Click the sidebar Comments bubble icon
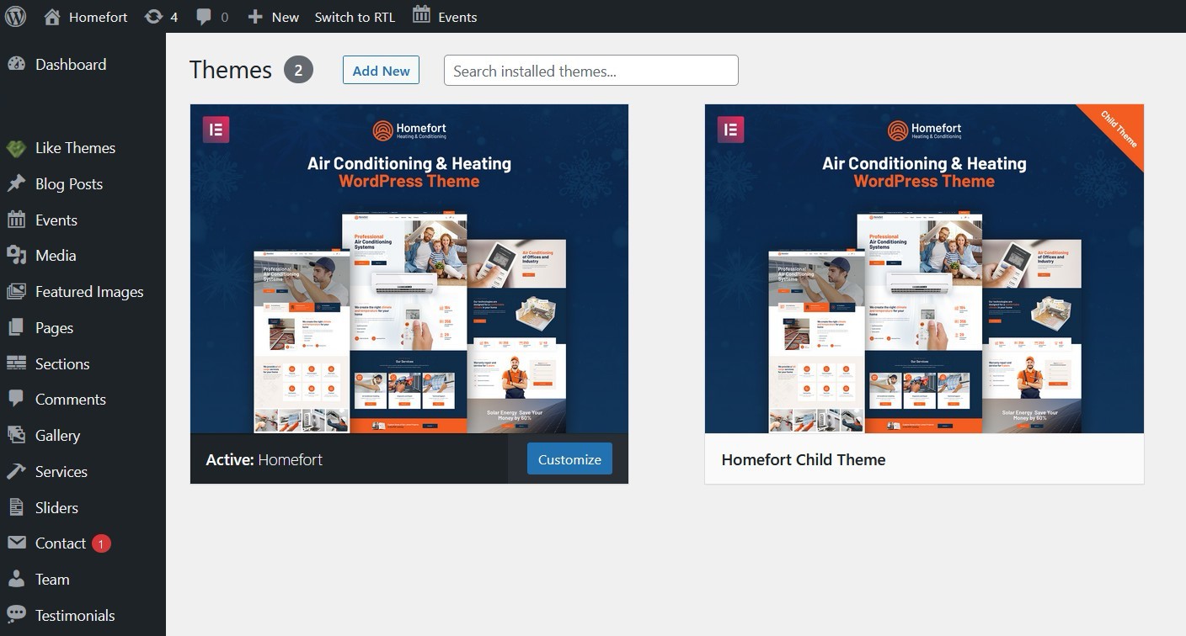The height and width of the screenshot is (636, 1186). click(16, 399)
